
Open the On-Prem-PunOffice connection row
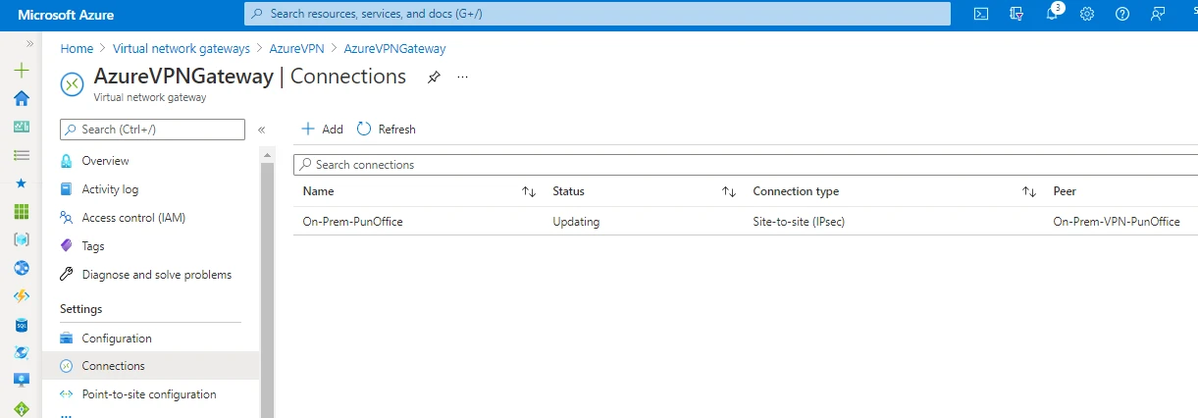coord(746,222)
